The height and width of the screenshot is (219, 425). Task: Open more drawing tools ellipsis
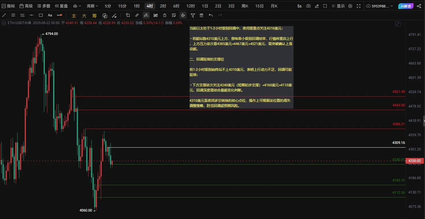pyautogui.click(x=59, y=15)
